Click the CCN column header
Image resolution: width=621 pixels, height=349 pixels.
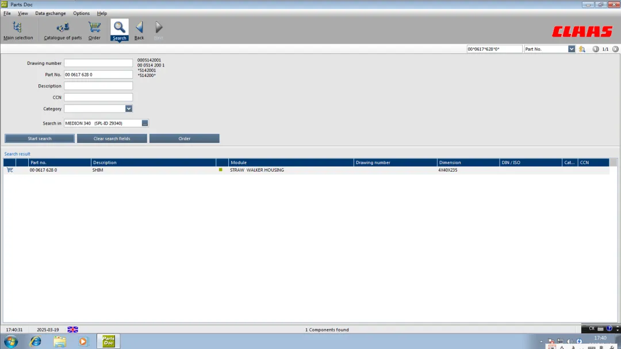pos(593,162)
